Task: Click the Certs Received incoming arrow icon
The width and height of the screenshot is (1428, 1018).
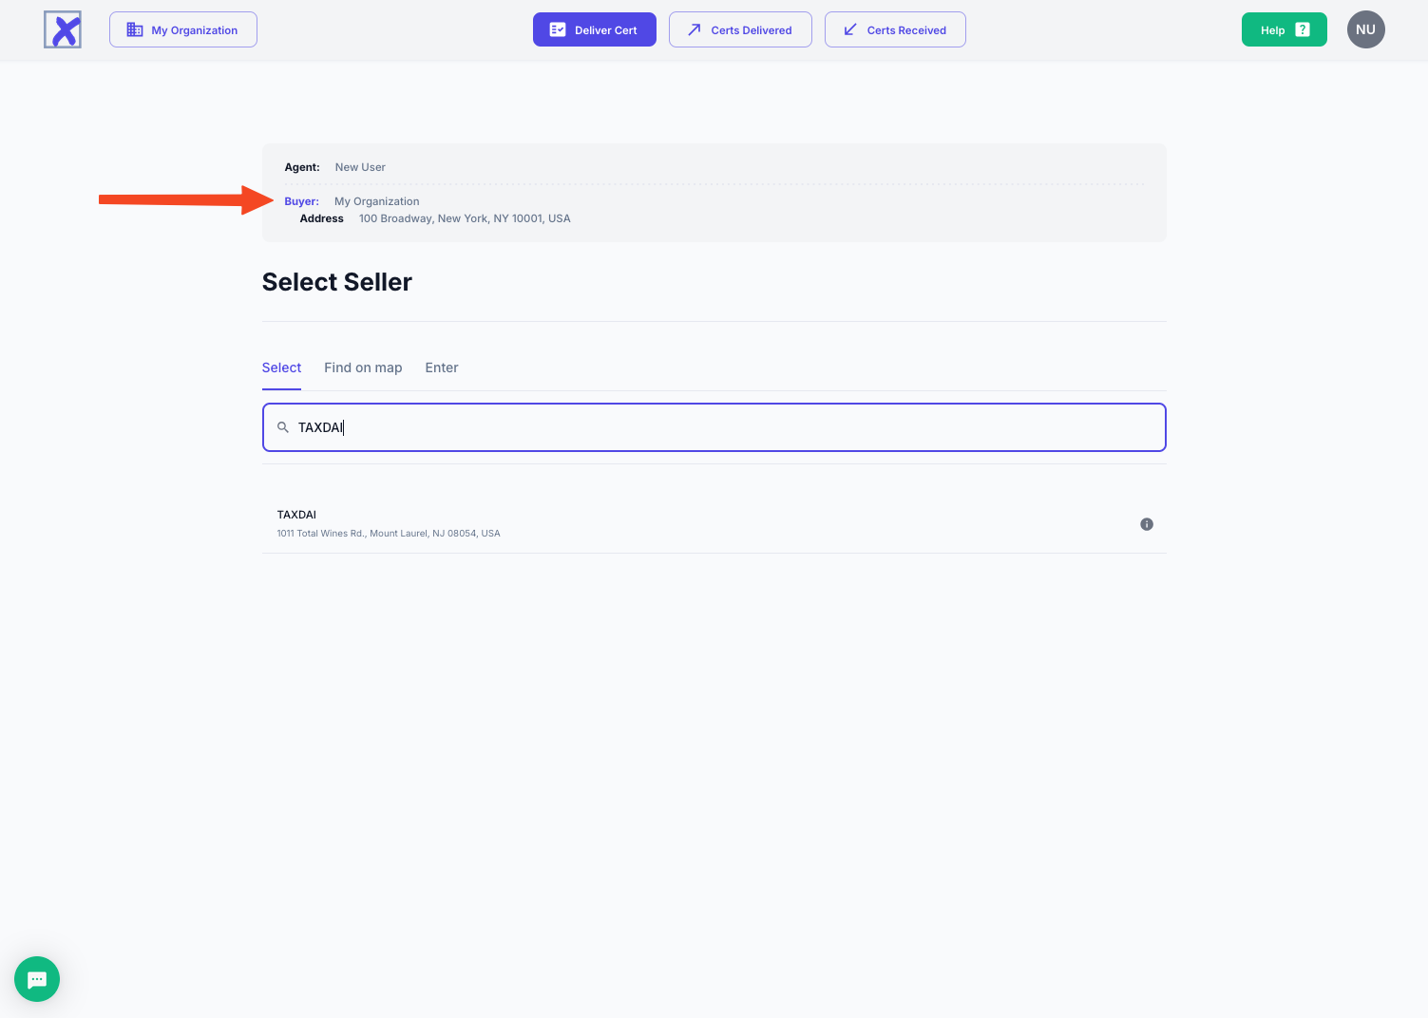Action: [x=850, y=29]
